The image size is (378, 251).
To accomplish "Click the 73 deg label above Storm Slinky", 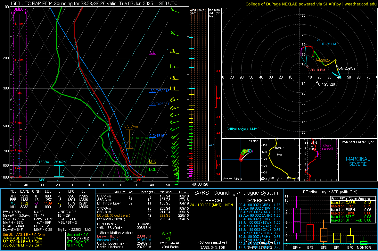I will pos(253,141).
